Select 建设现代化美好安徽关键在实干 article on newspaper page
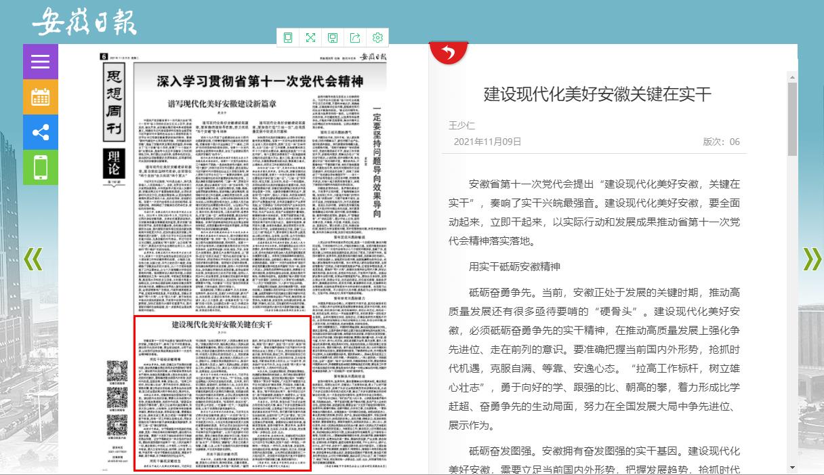Image resolution: width=824 pixels, height=475 pixels. coord(222,393)
